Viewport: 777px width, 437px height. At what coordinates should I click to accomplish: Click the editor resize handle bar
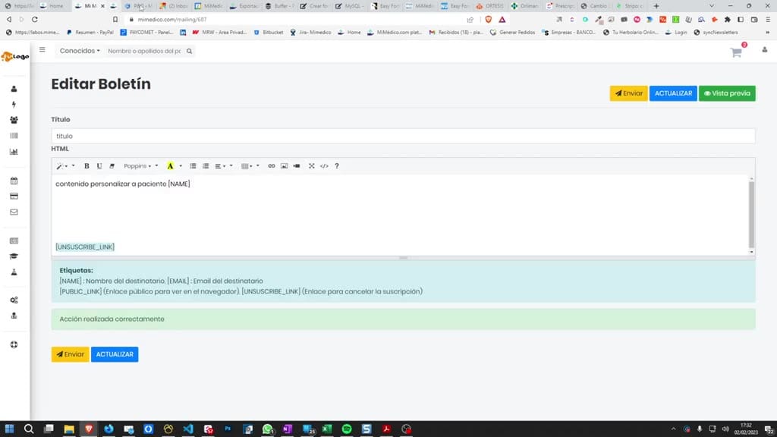(403, 258)
